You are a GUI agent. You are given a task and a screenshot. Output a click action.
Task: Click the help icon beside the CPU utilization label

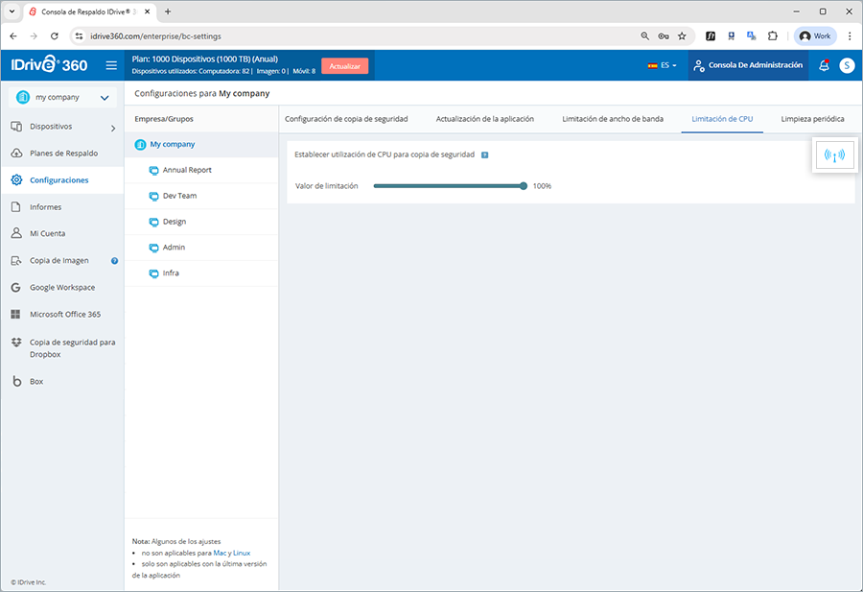click(485, 154)
